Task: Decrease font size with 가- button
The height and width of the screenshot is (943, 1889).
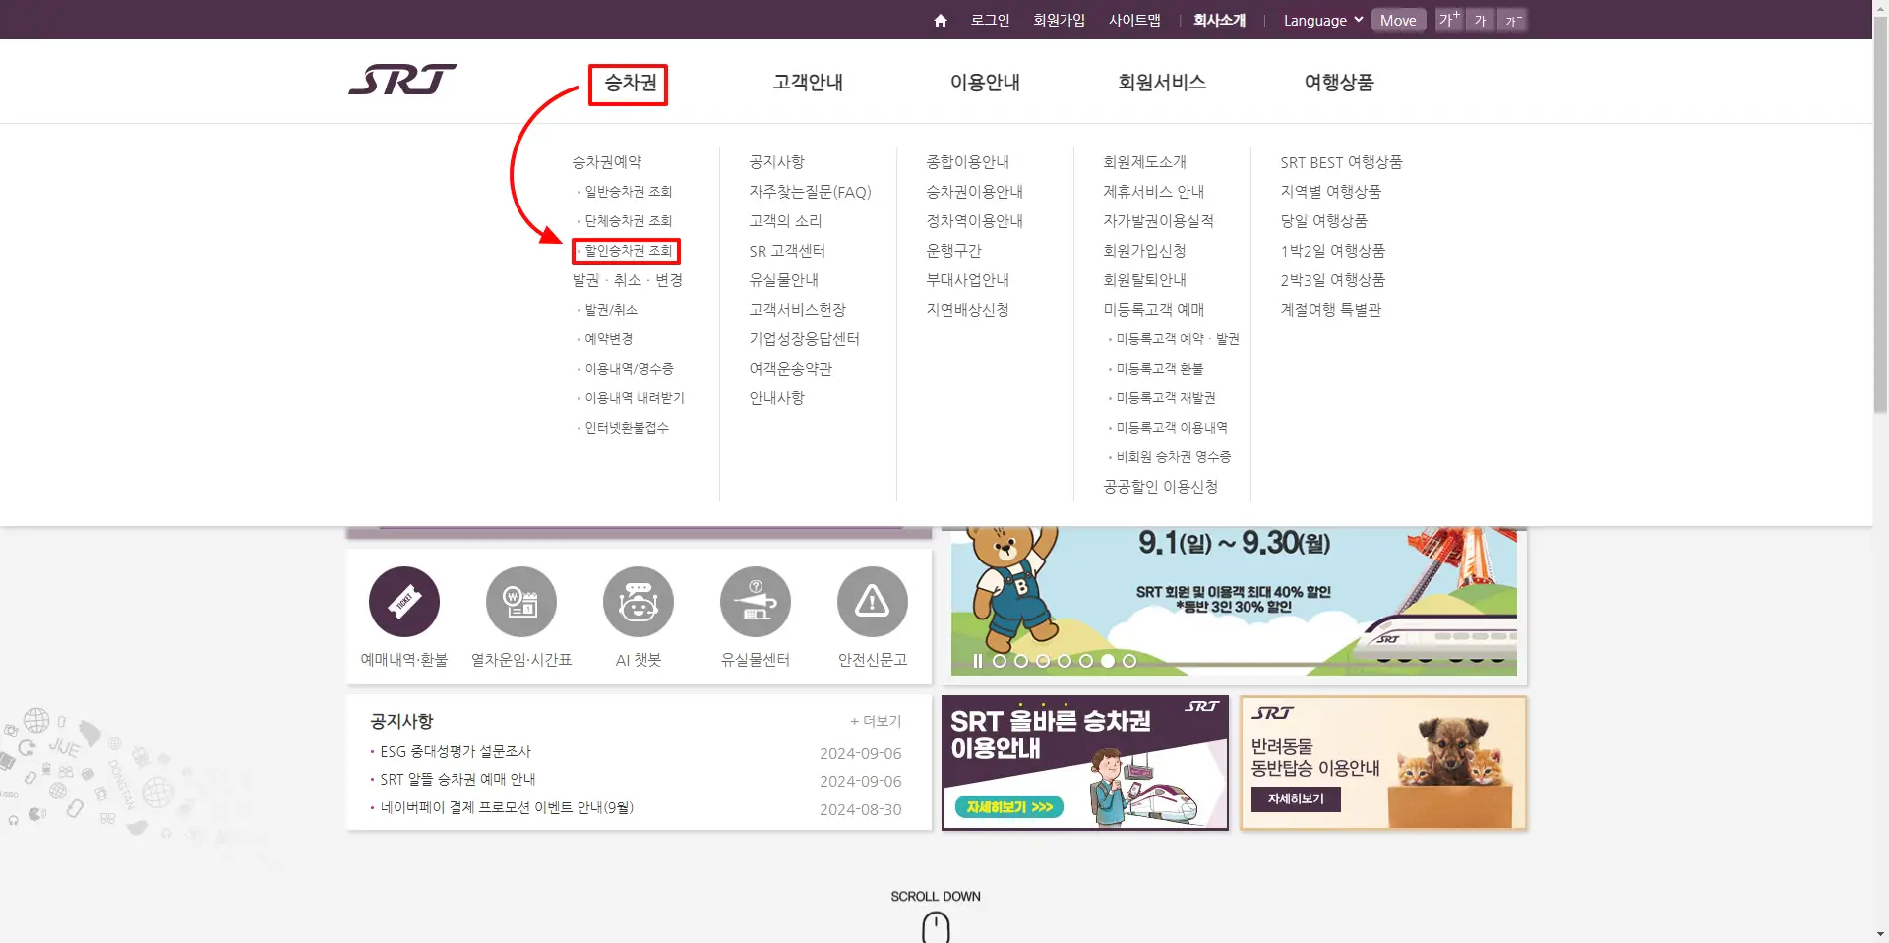Action: pos(1512,20)
